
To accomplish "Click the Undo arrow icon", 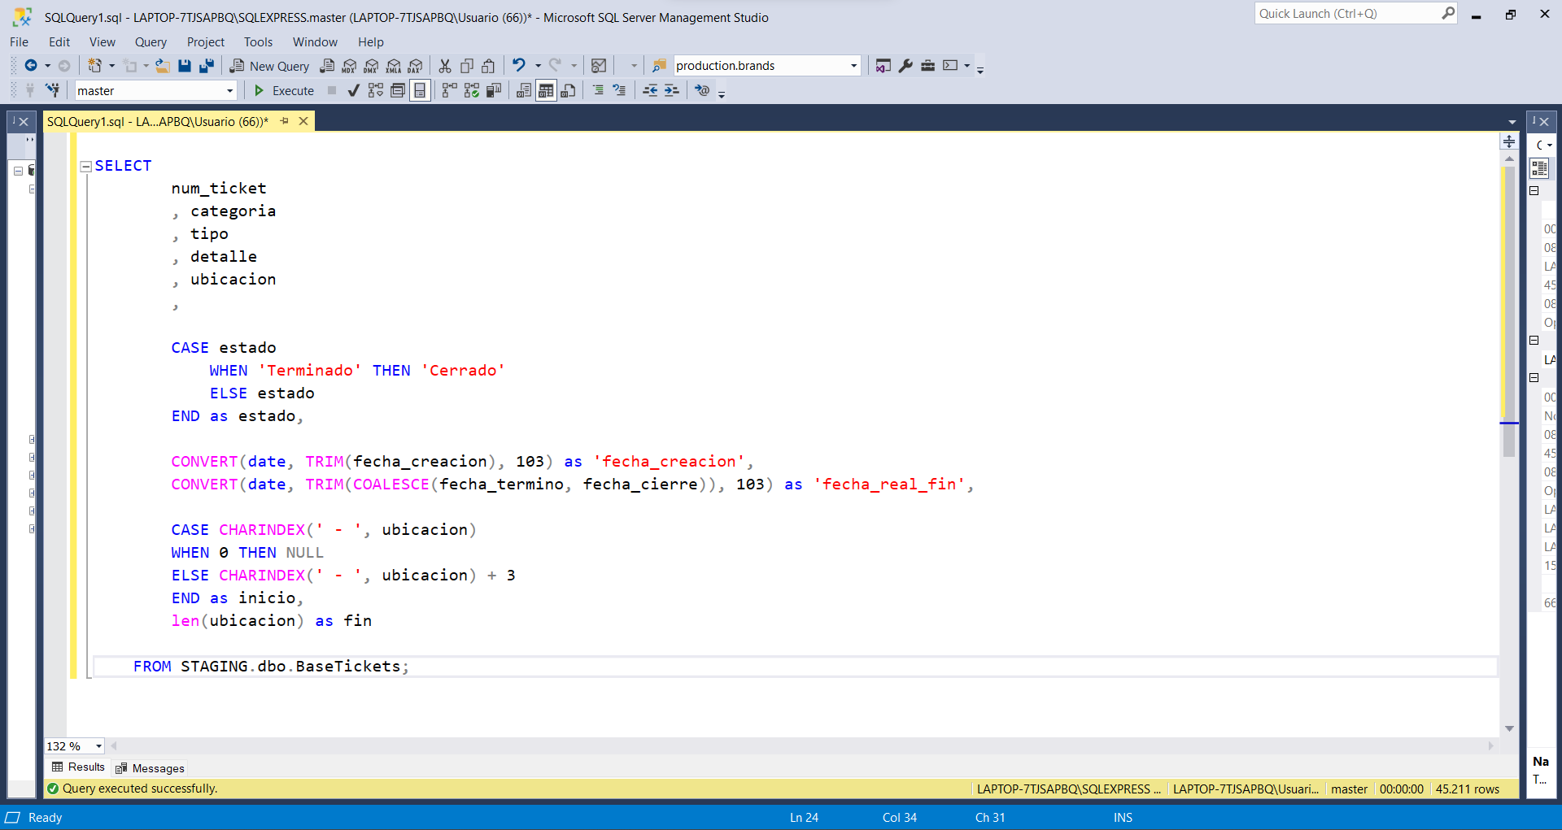I will (x=518, y=66).
